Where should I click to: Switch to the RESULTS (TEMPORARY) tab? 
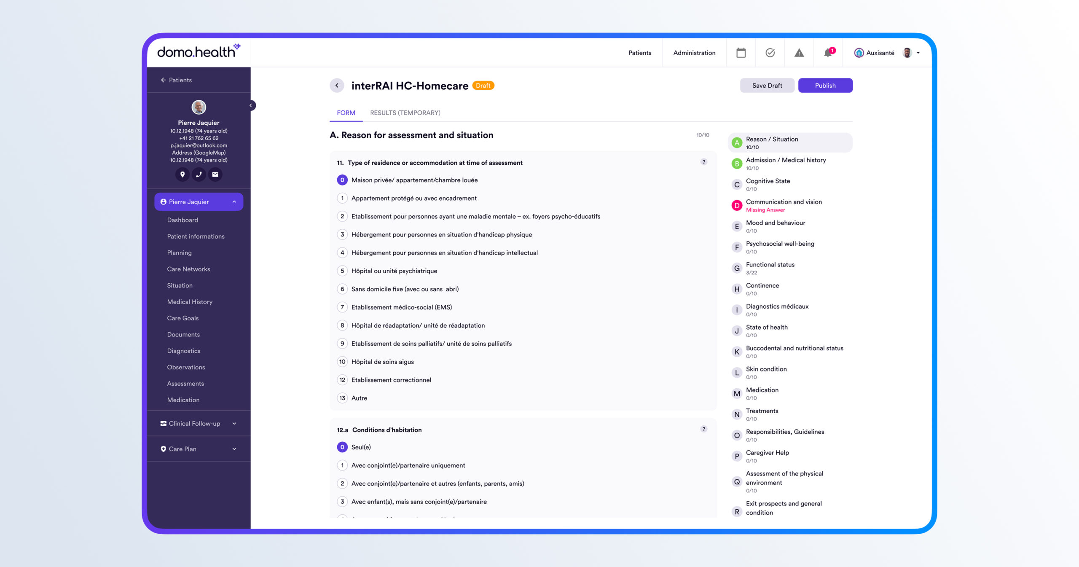[x=405, y=113]
